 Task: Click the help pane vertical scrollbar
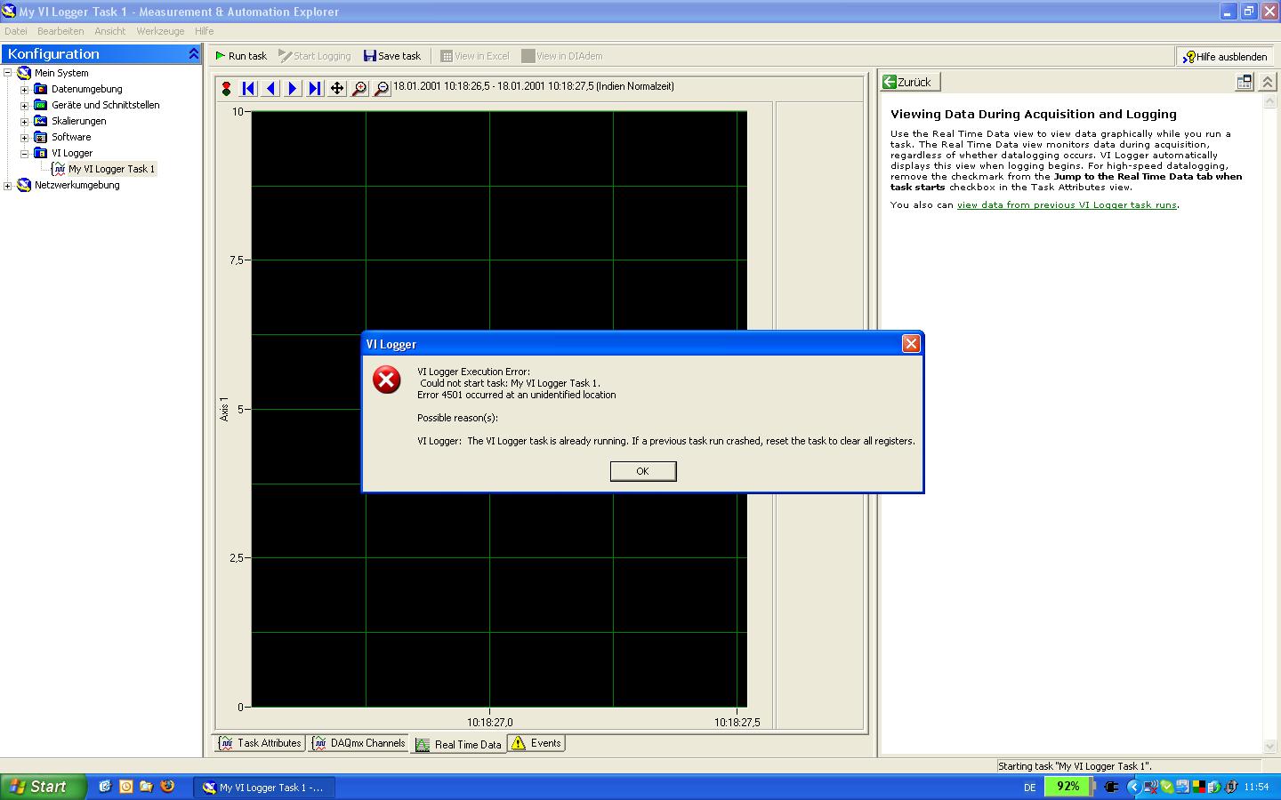point(1269,424)
